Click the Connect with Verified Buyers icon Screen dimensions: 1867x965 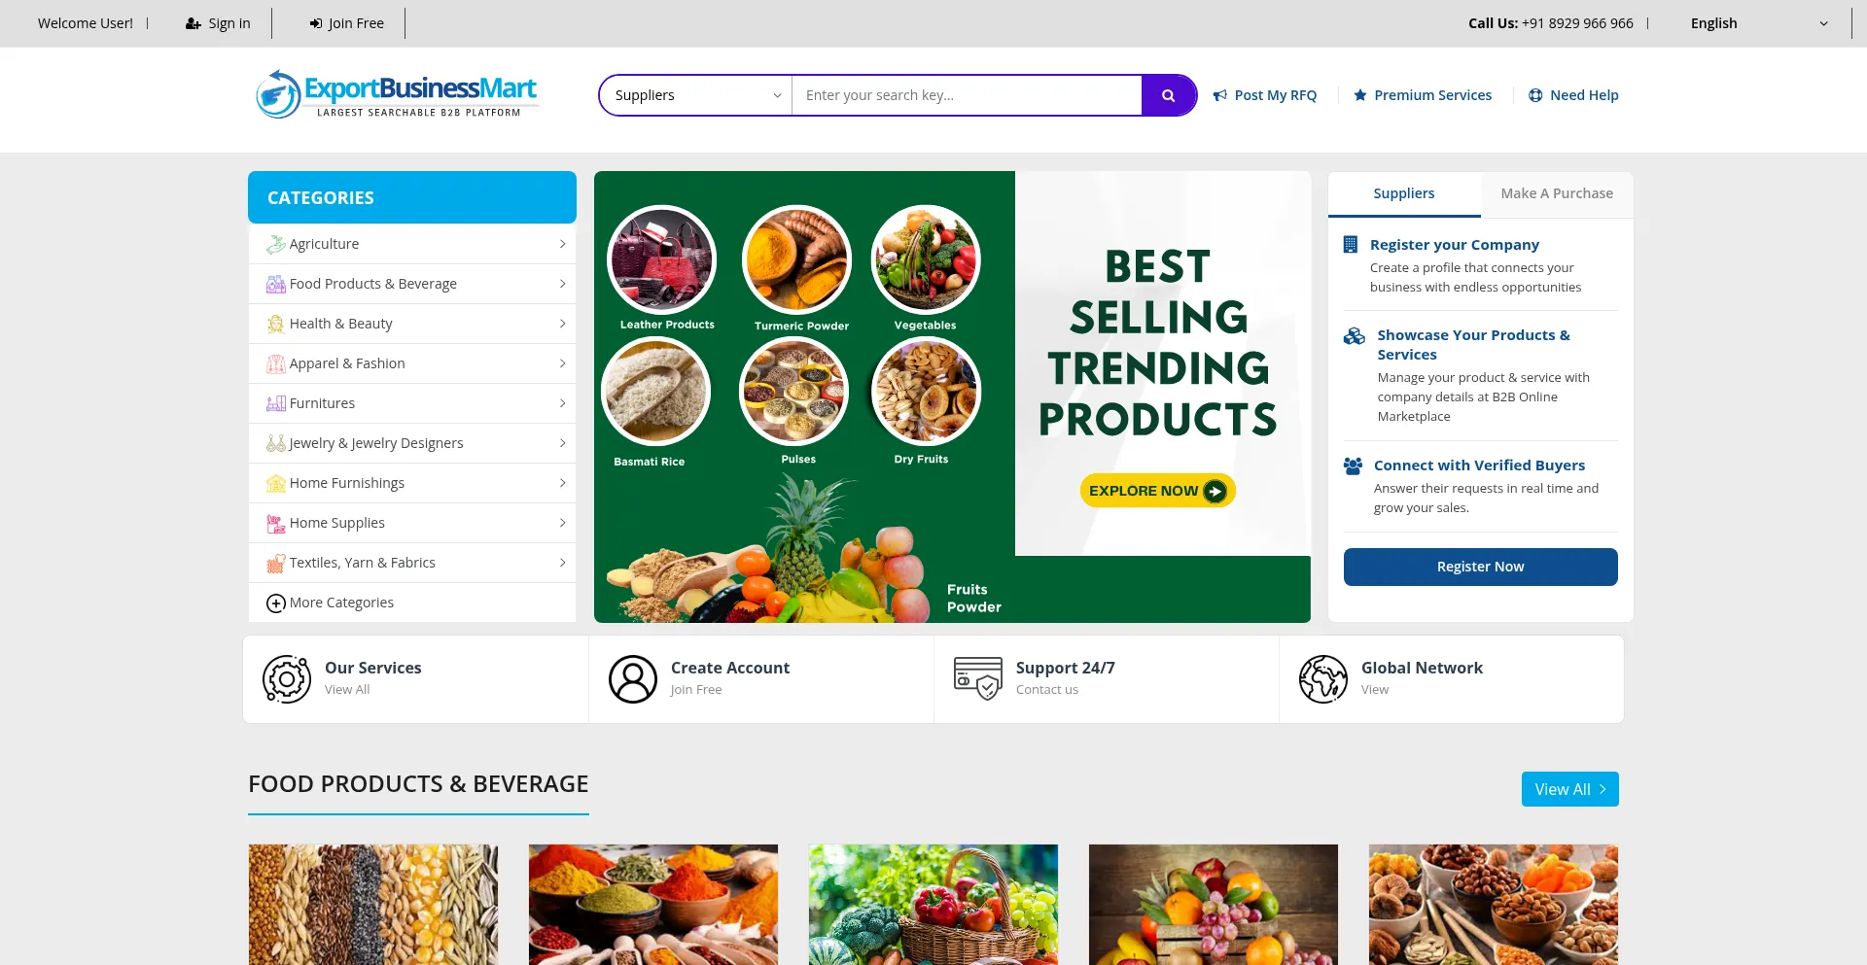pos(1353,465)
